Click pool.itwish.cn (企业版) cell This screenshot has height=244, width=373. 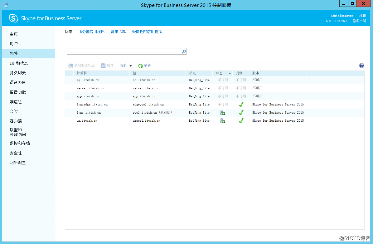[x=152, y=113]
